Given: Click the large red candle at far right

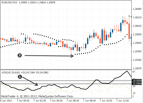Looking at the screenshot, I should click(x=129, y=31).
